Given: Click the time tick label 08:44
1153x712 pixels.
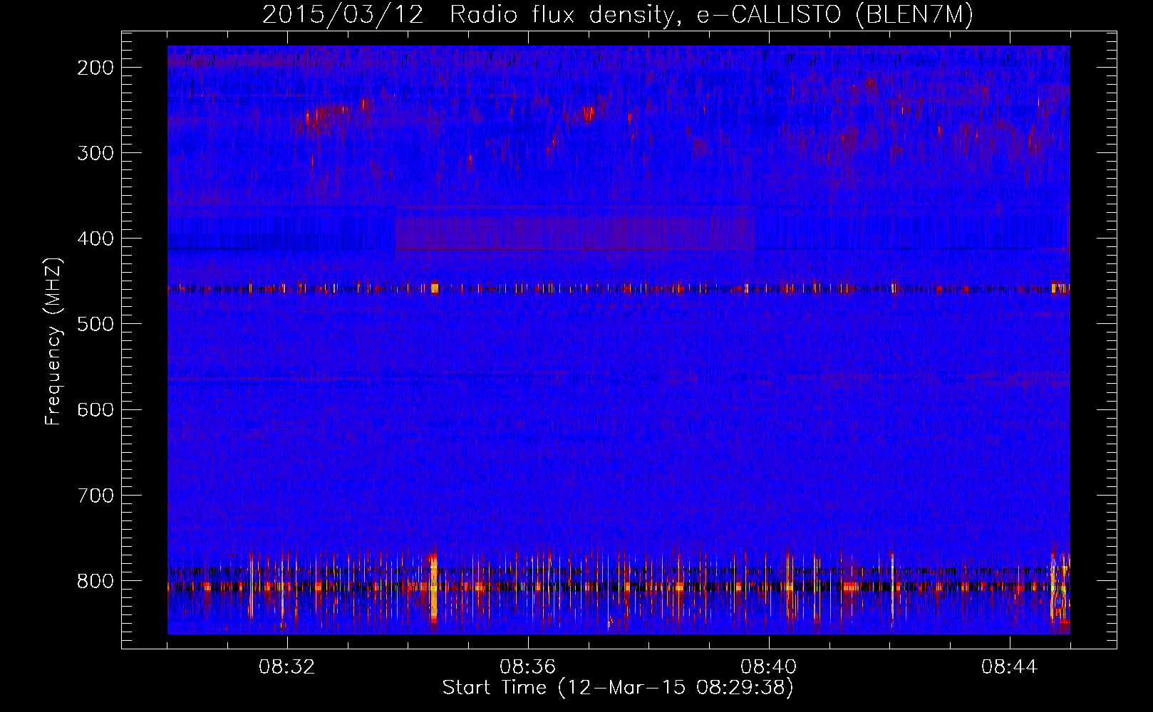Looking at the screenshot, I should [1010, 667].
